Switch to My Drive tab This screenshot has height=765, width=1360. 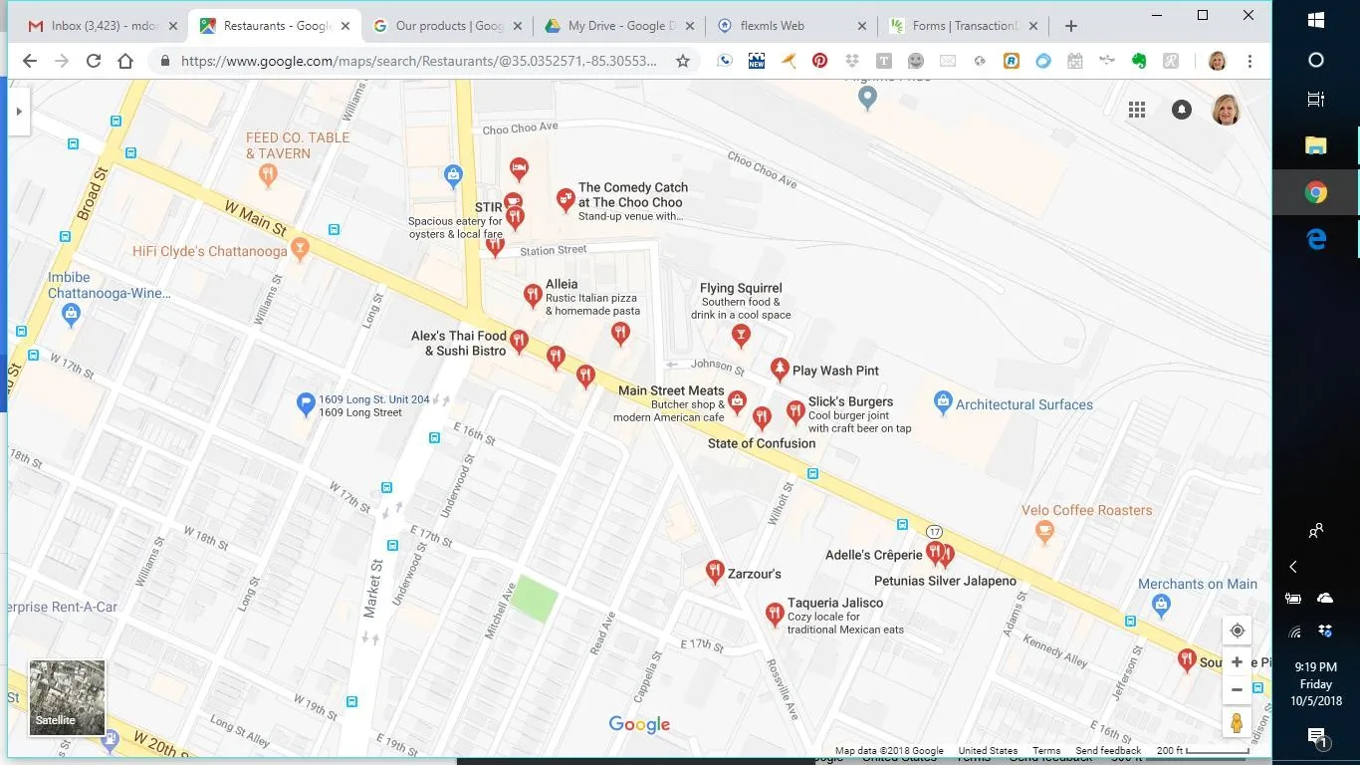point(619,26)
